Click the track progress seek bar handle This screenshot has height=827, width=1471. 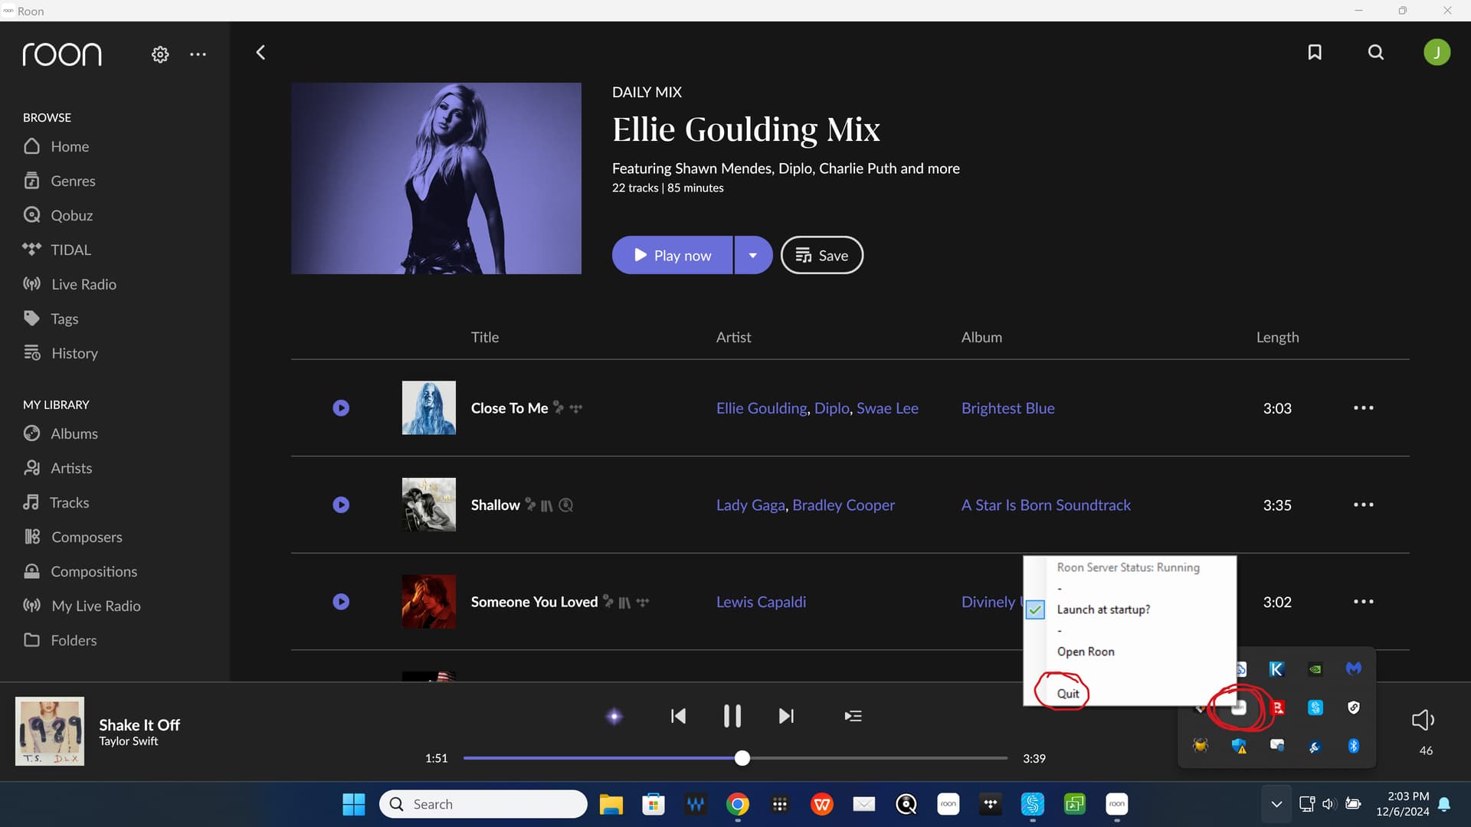click(742, 758)
